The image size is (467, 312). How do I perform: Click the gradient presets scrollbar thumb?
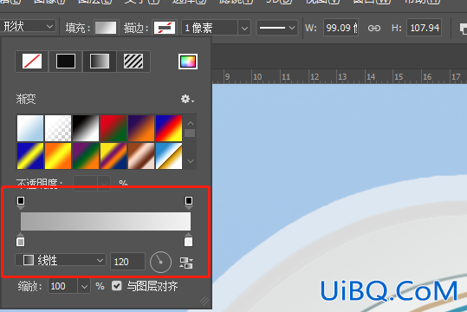(x=190, y=133)
